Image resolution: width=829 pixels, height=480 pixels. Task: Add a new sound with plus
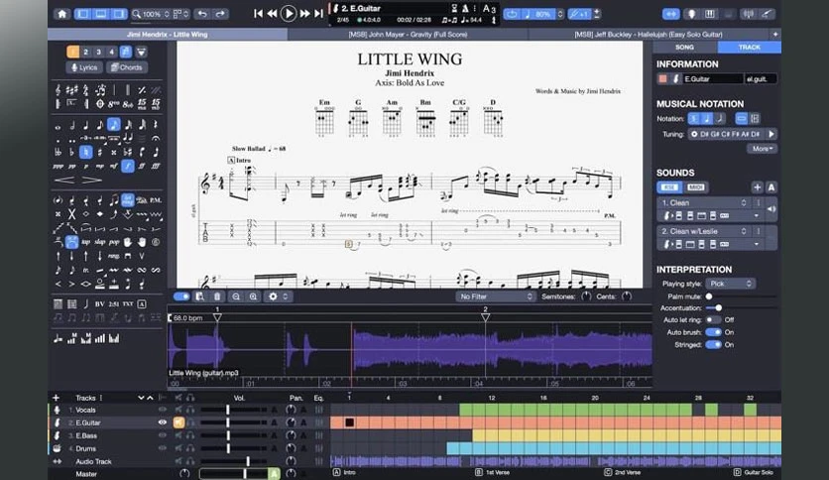click(x=757, y=187)
